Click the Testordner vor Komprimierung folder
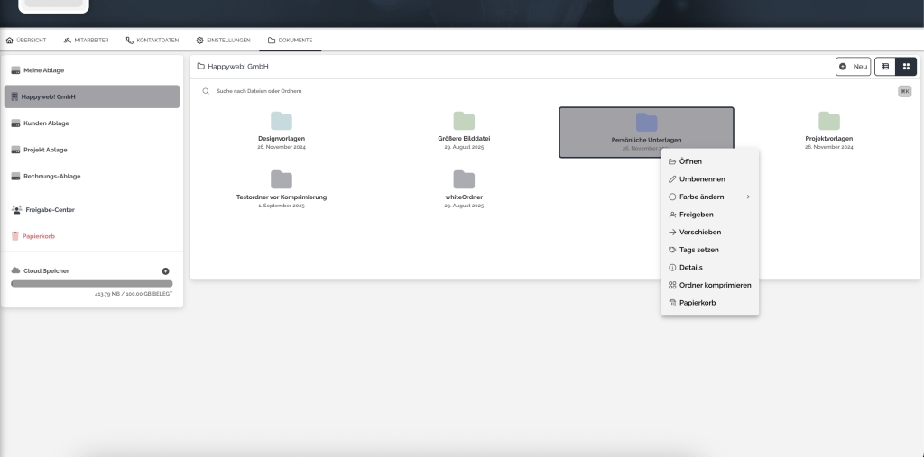This screenshot has width=924, height=457. click(x=282, y=187)
